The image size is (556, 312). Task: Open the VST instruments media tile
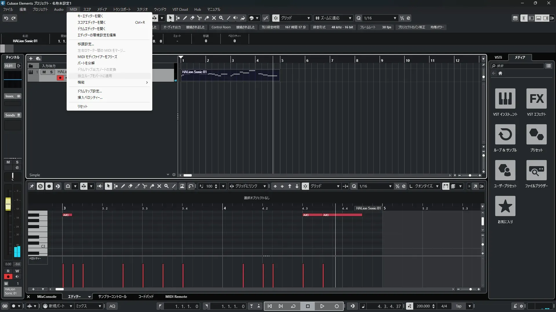505,99
